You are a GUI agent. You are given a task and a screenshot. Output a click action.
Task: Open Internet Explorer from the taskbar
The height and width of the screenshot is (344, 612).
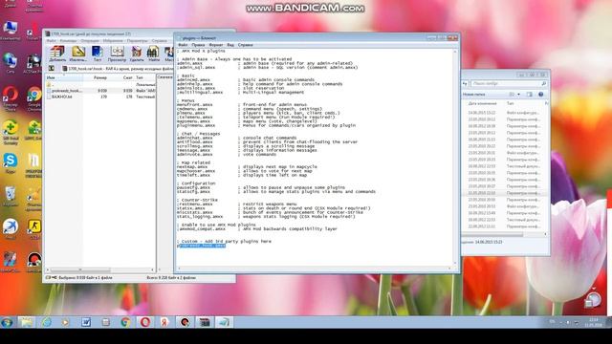pos(47,322)
